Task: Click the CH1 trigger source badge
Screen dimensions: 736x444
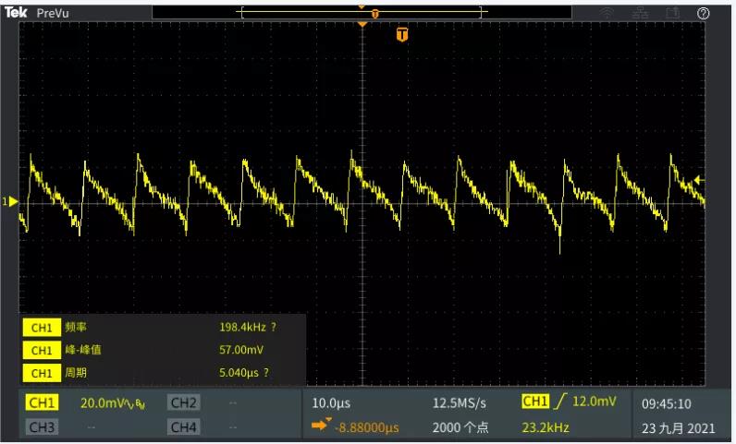Action: 535,402
